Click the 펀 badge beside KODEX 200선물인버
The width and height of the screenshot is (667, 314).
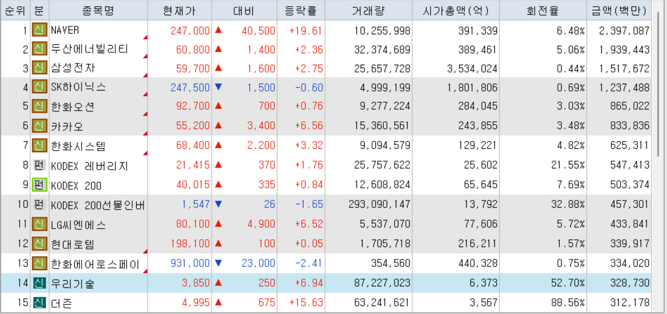(39, 206)
